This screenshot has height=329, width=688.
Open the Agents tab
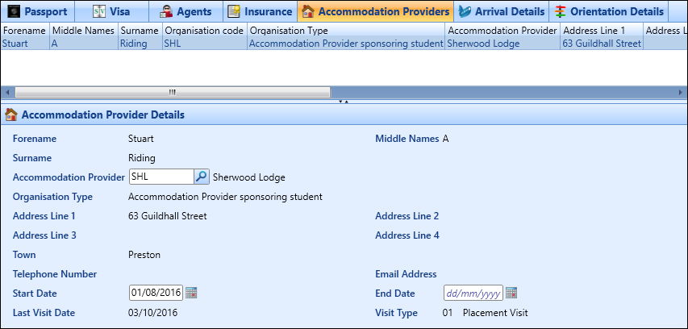(x=186, y=11)
